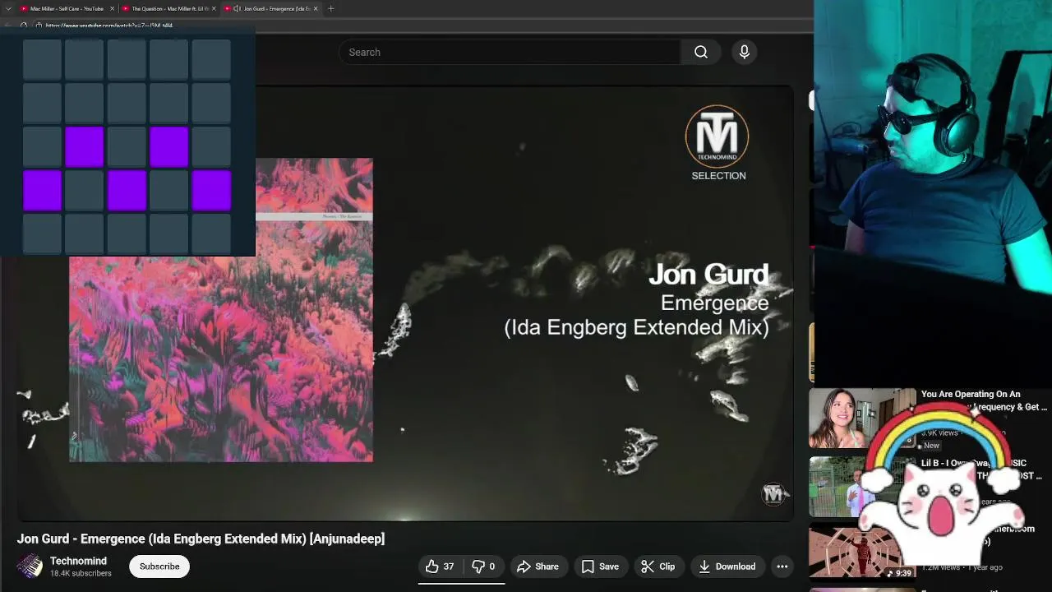Click the YouTube Search field
This screenshot has width=1052, height=592.
coord(510,52)
